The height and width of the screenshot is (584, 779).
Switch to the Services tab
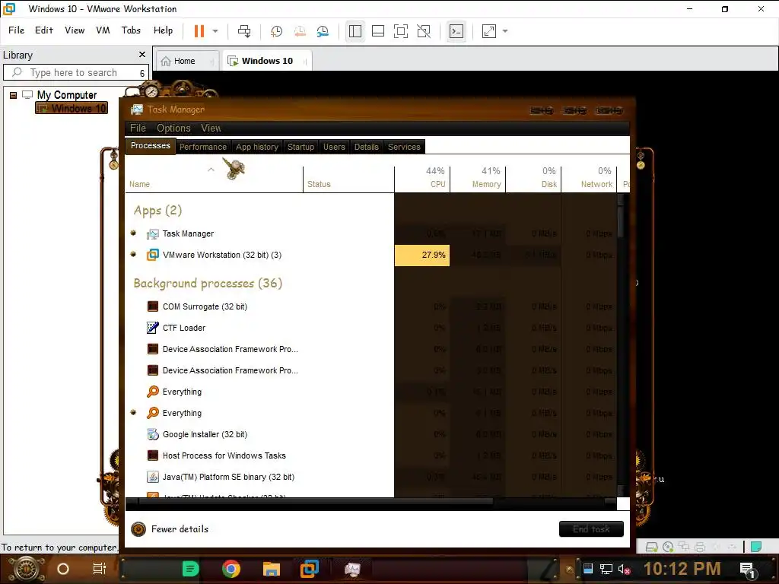[404, 147]
